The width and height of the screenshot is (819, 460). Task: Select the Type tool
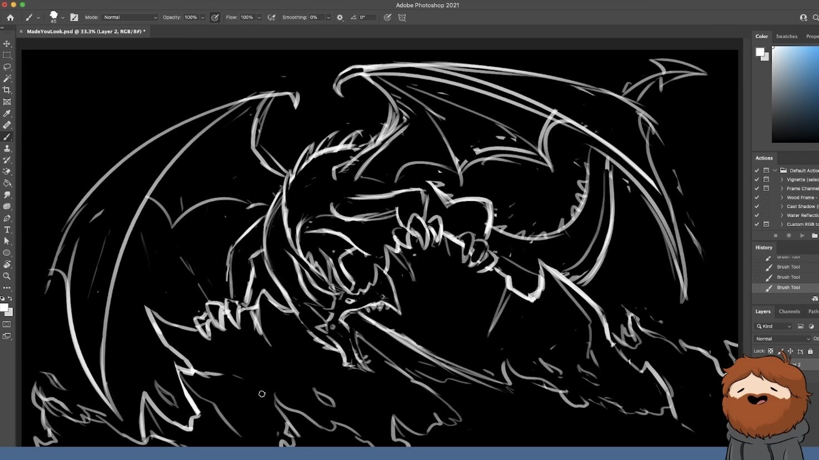tap(7, 230)
